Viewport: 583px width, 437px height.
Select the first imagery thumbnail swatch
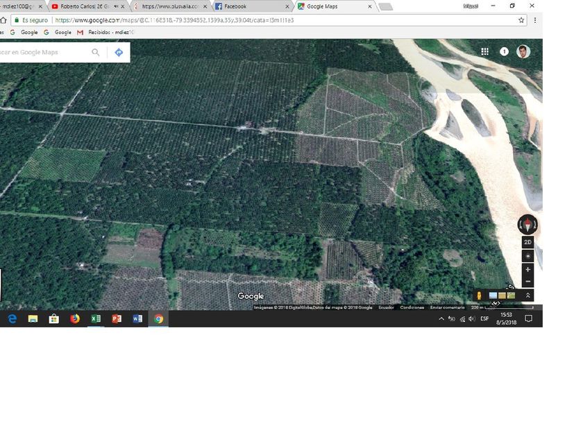493,295
